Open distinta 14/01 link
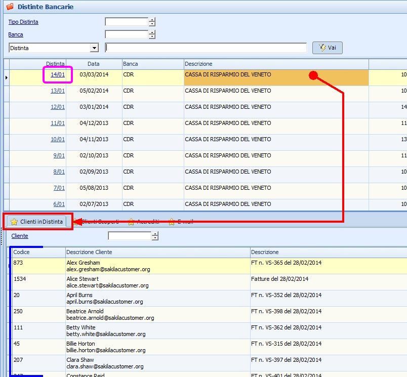This screenshot has height=377, width=407. point(58,75)
